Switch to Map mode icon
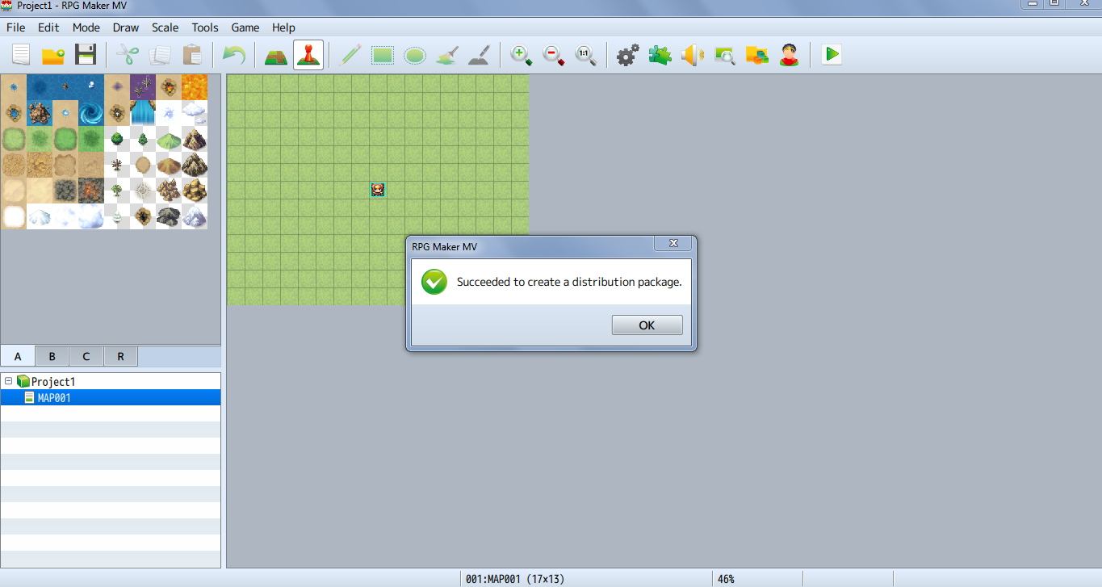 tap(276, 55)
